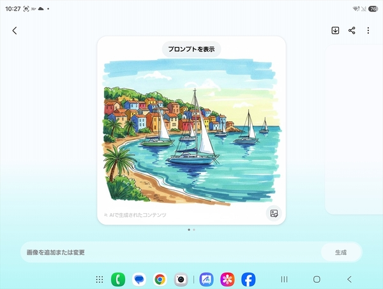Select the generated sailboat harbor image
This screenshot has height=289, width=383.
point(191,131)
